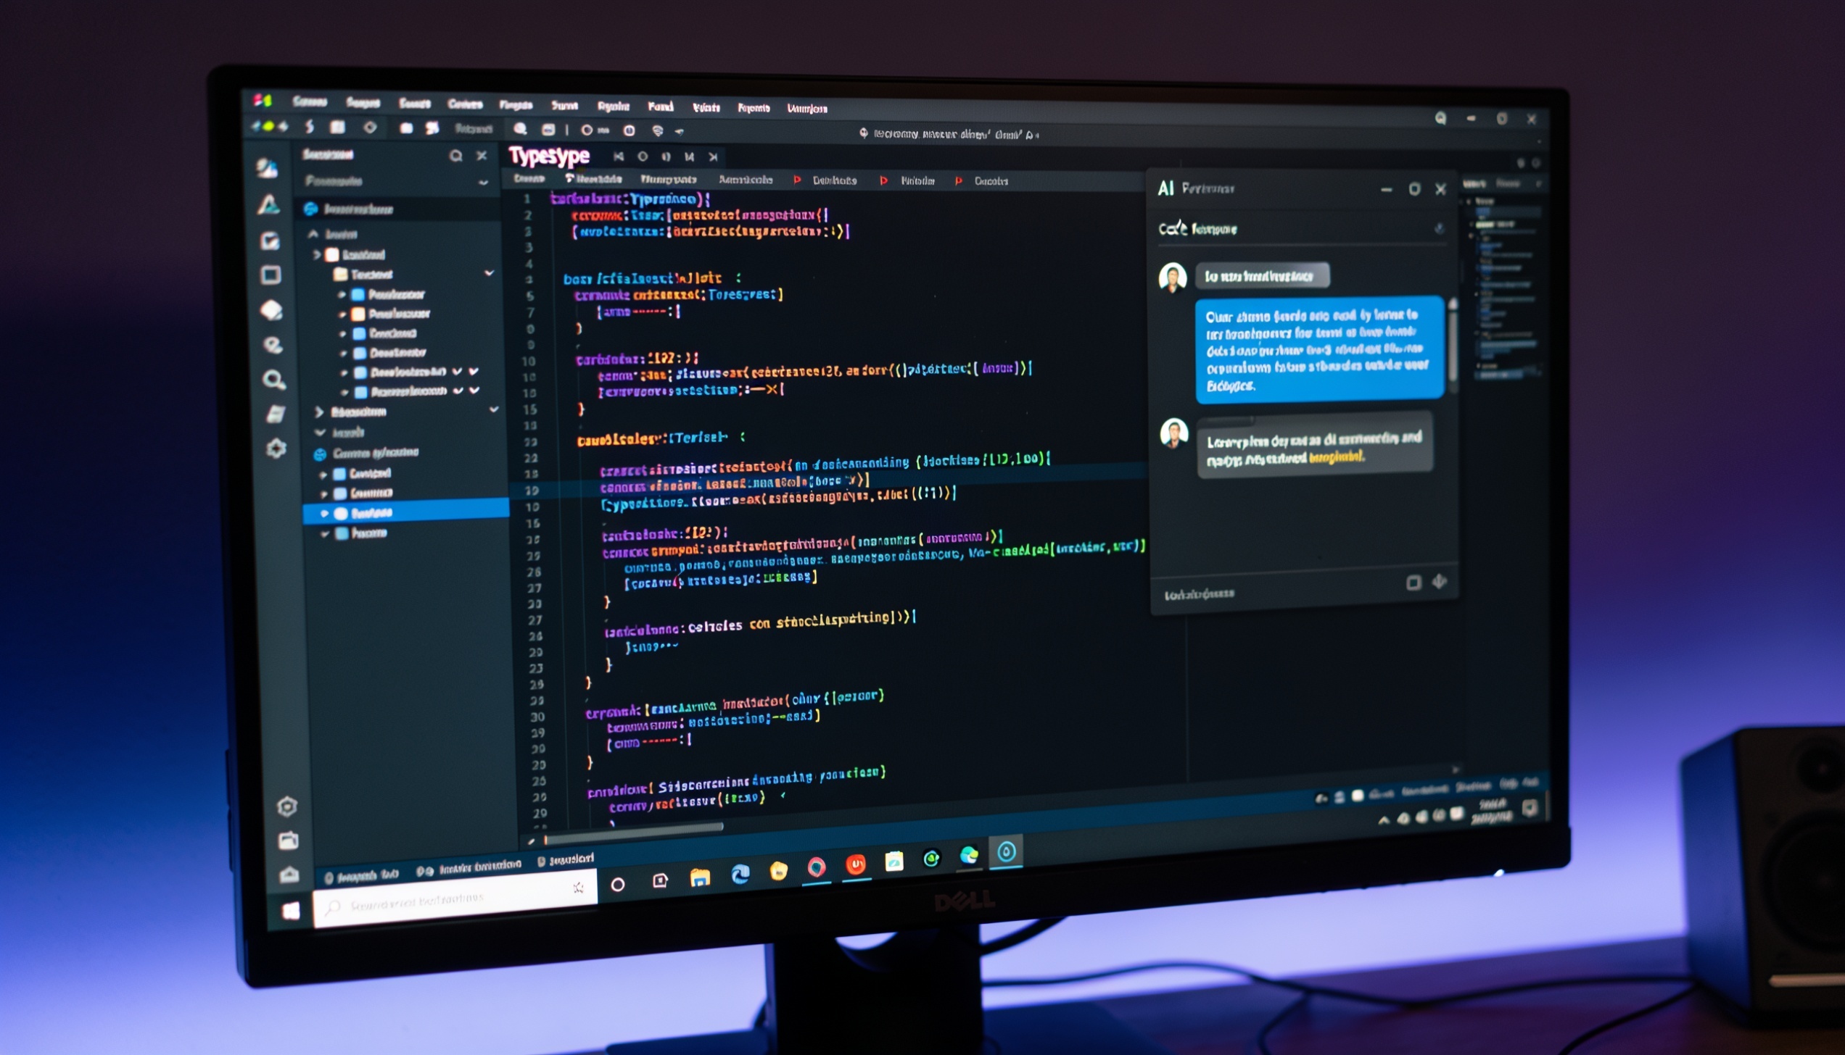Click the skip-to-first icon beside the Typesype tab
Image resolution: width=1845 pixels, height=1055 pixels.
pyautogui.click(x=619, y=157)
